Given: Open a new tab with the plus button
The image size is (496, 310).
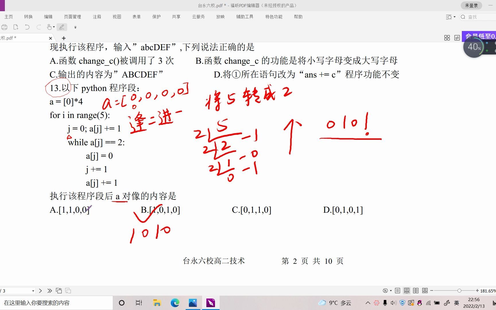Looking at the screenshot, I should click(x=63, y=38).
